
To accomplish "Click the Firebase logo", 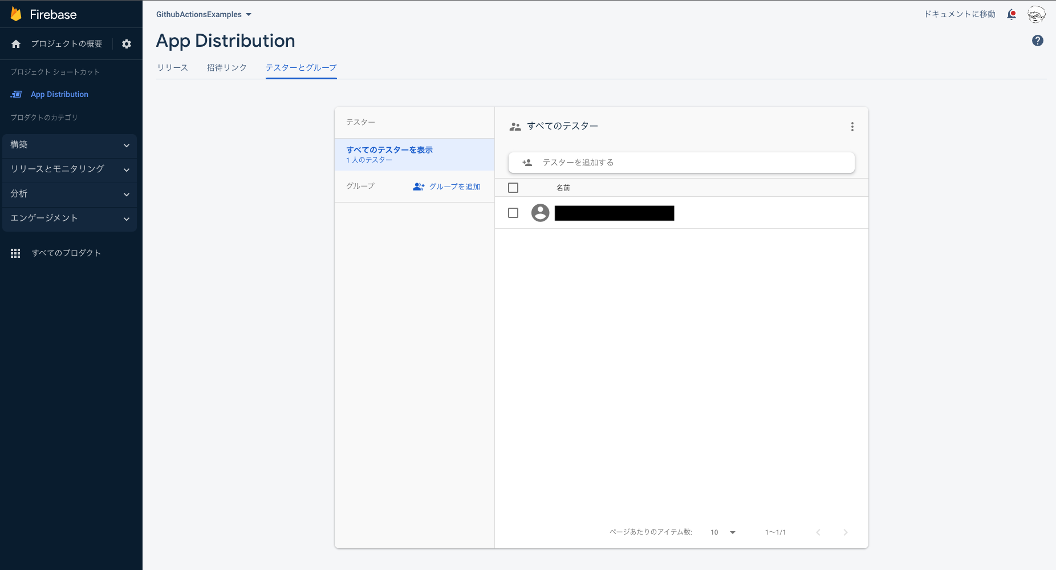I will tap(43, 14).
